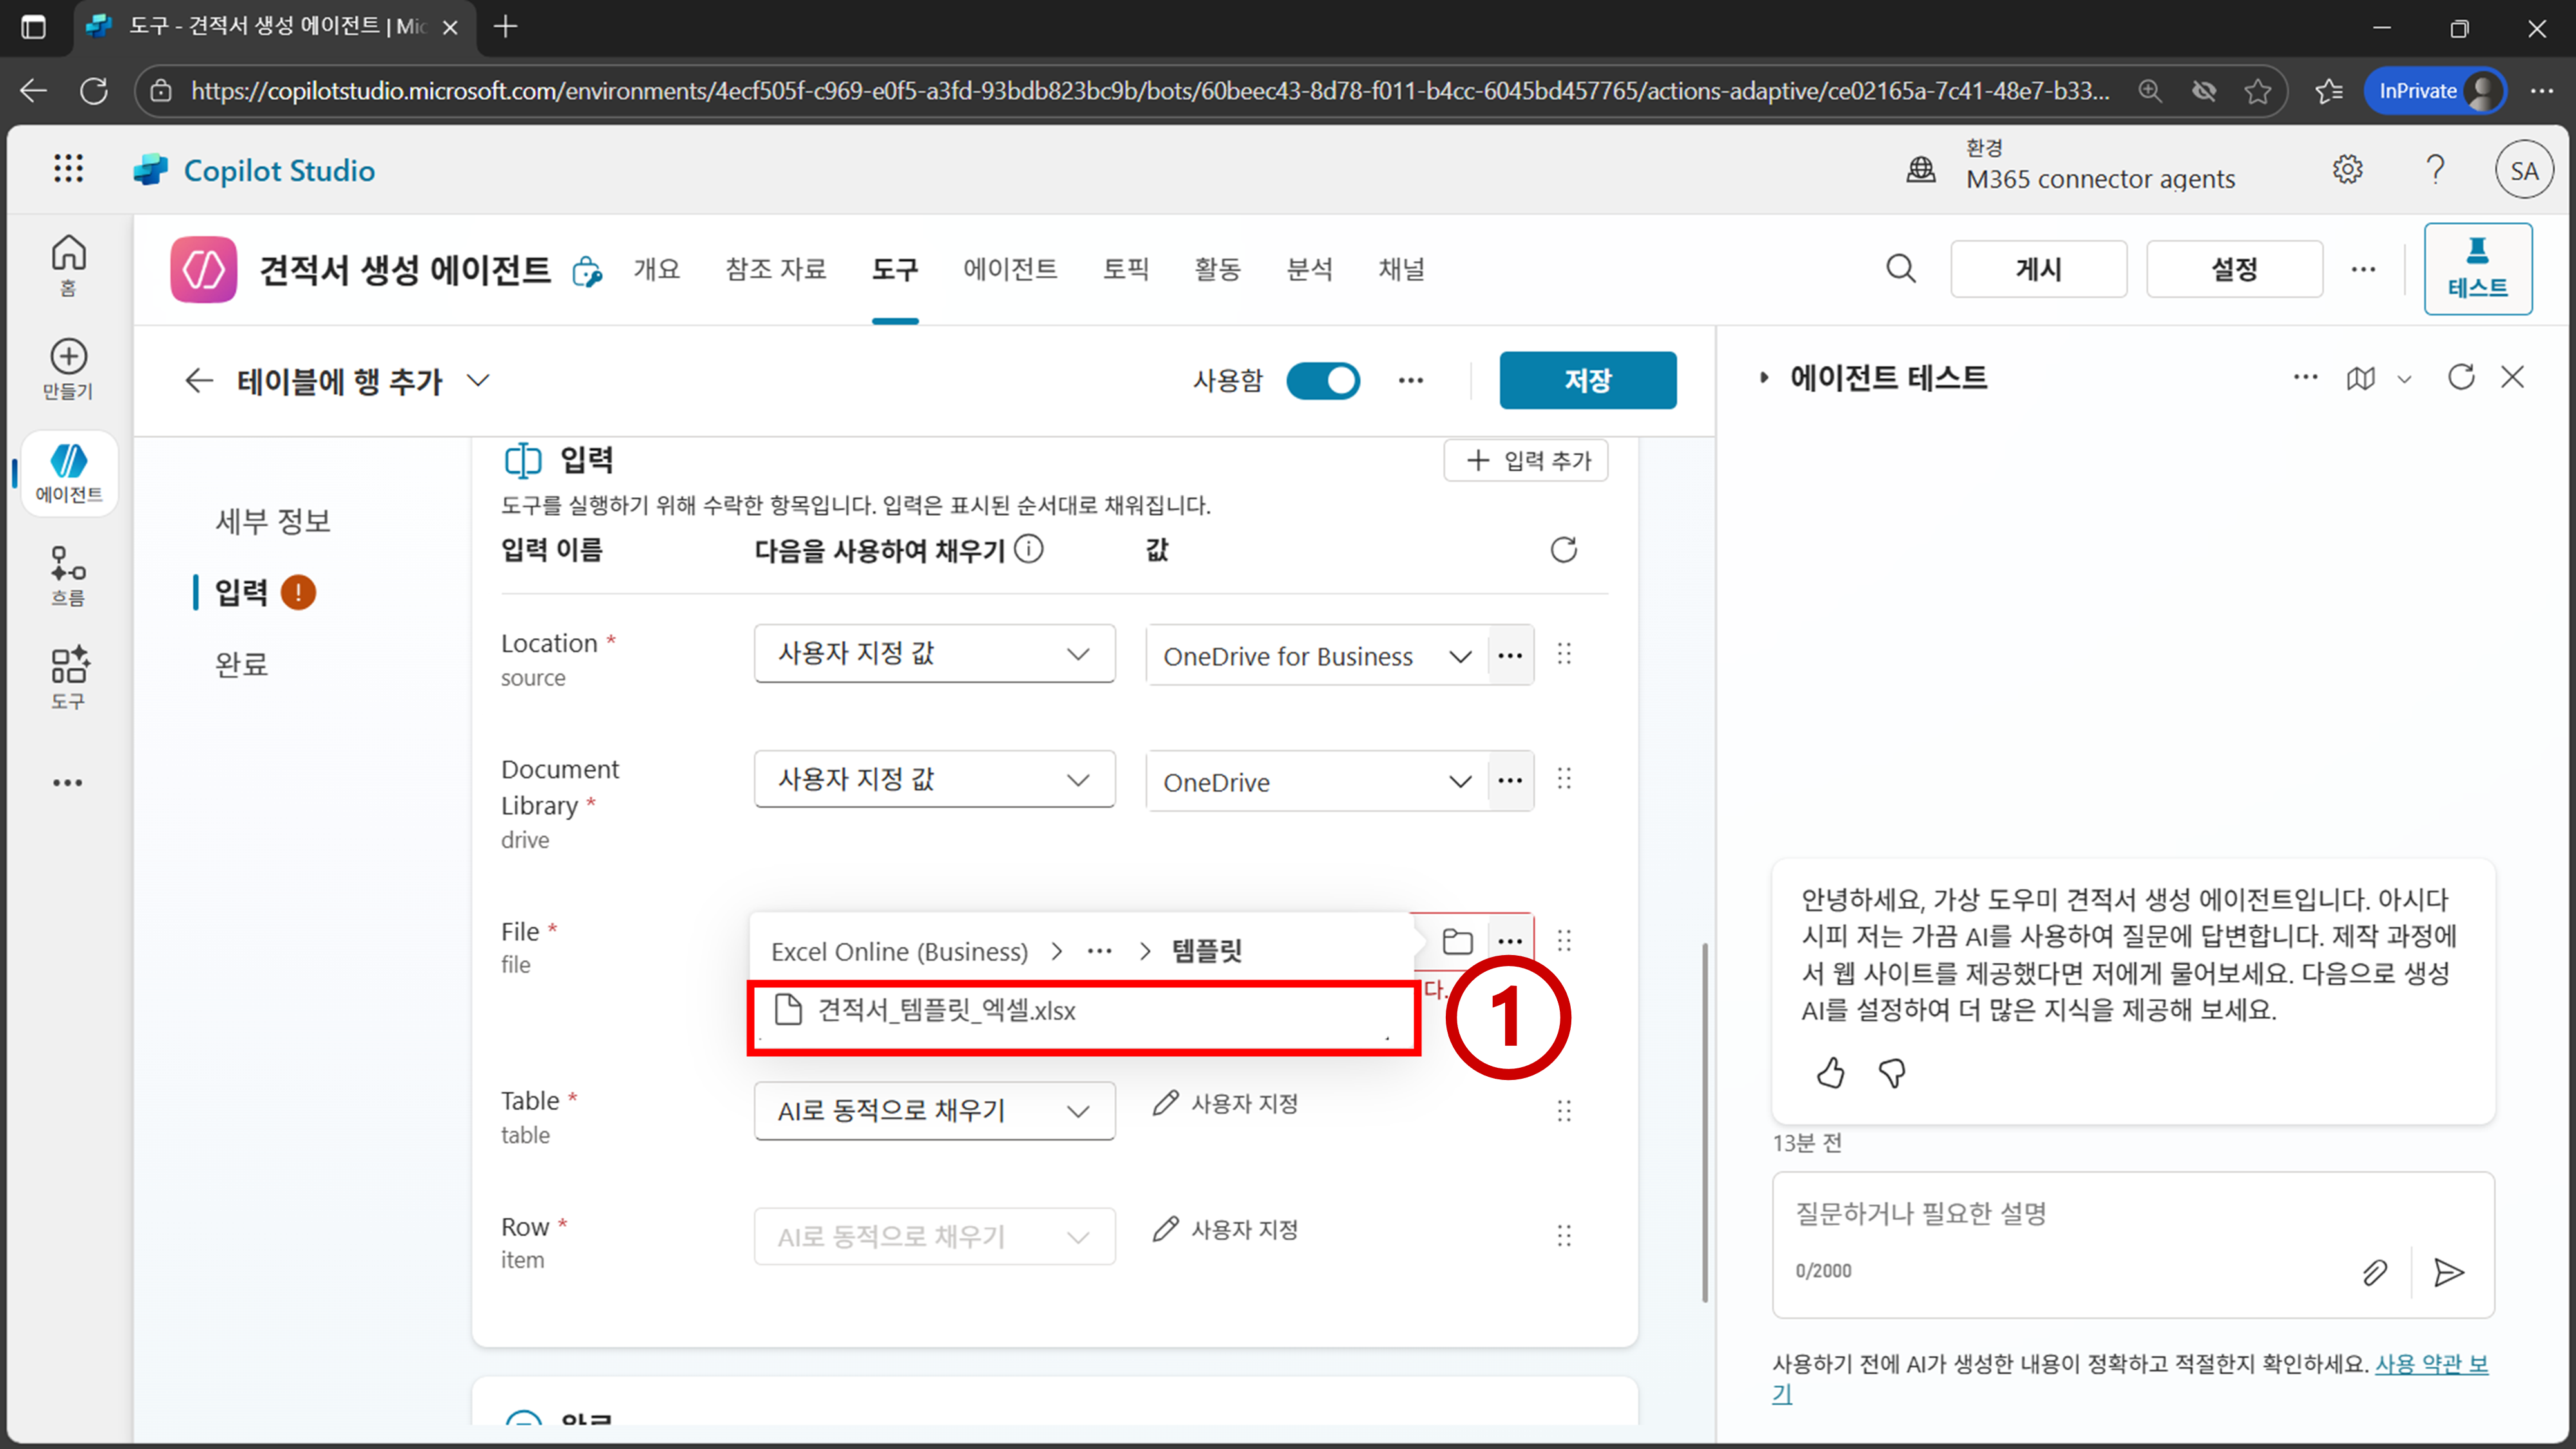
Task: Click the thumbs up feedback icon
Action: (1830, 1073)
